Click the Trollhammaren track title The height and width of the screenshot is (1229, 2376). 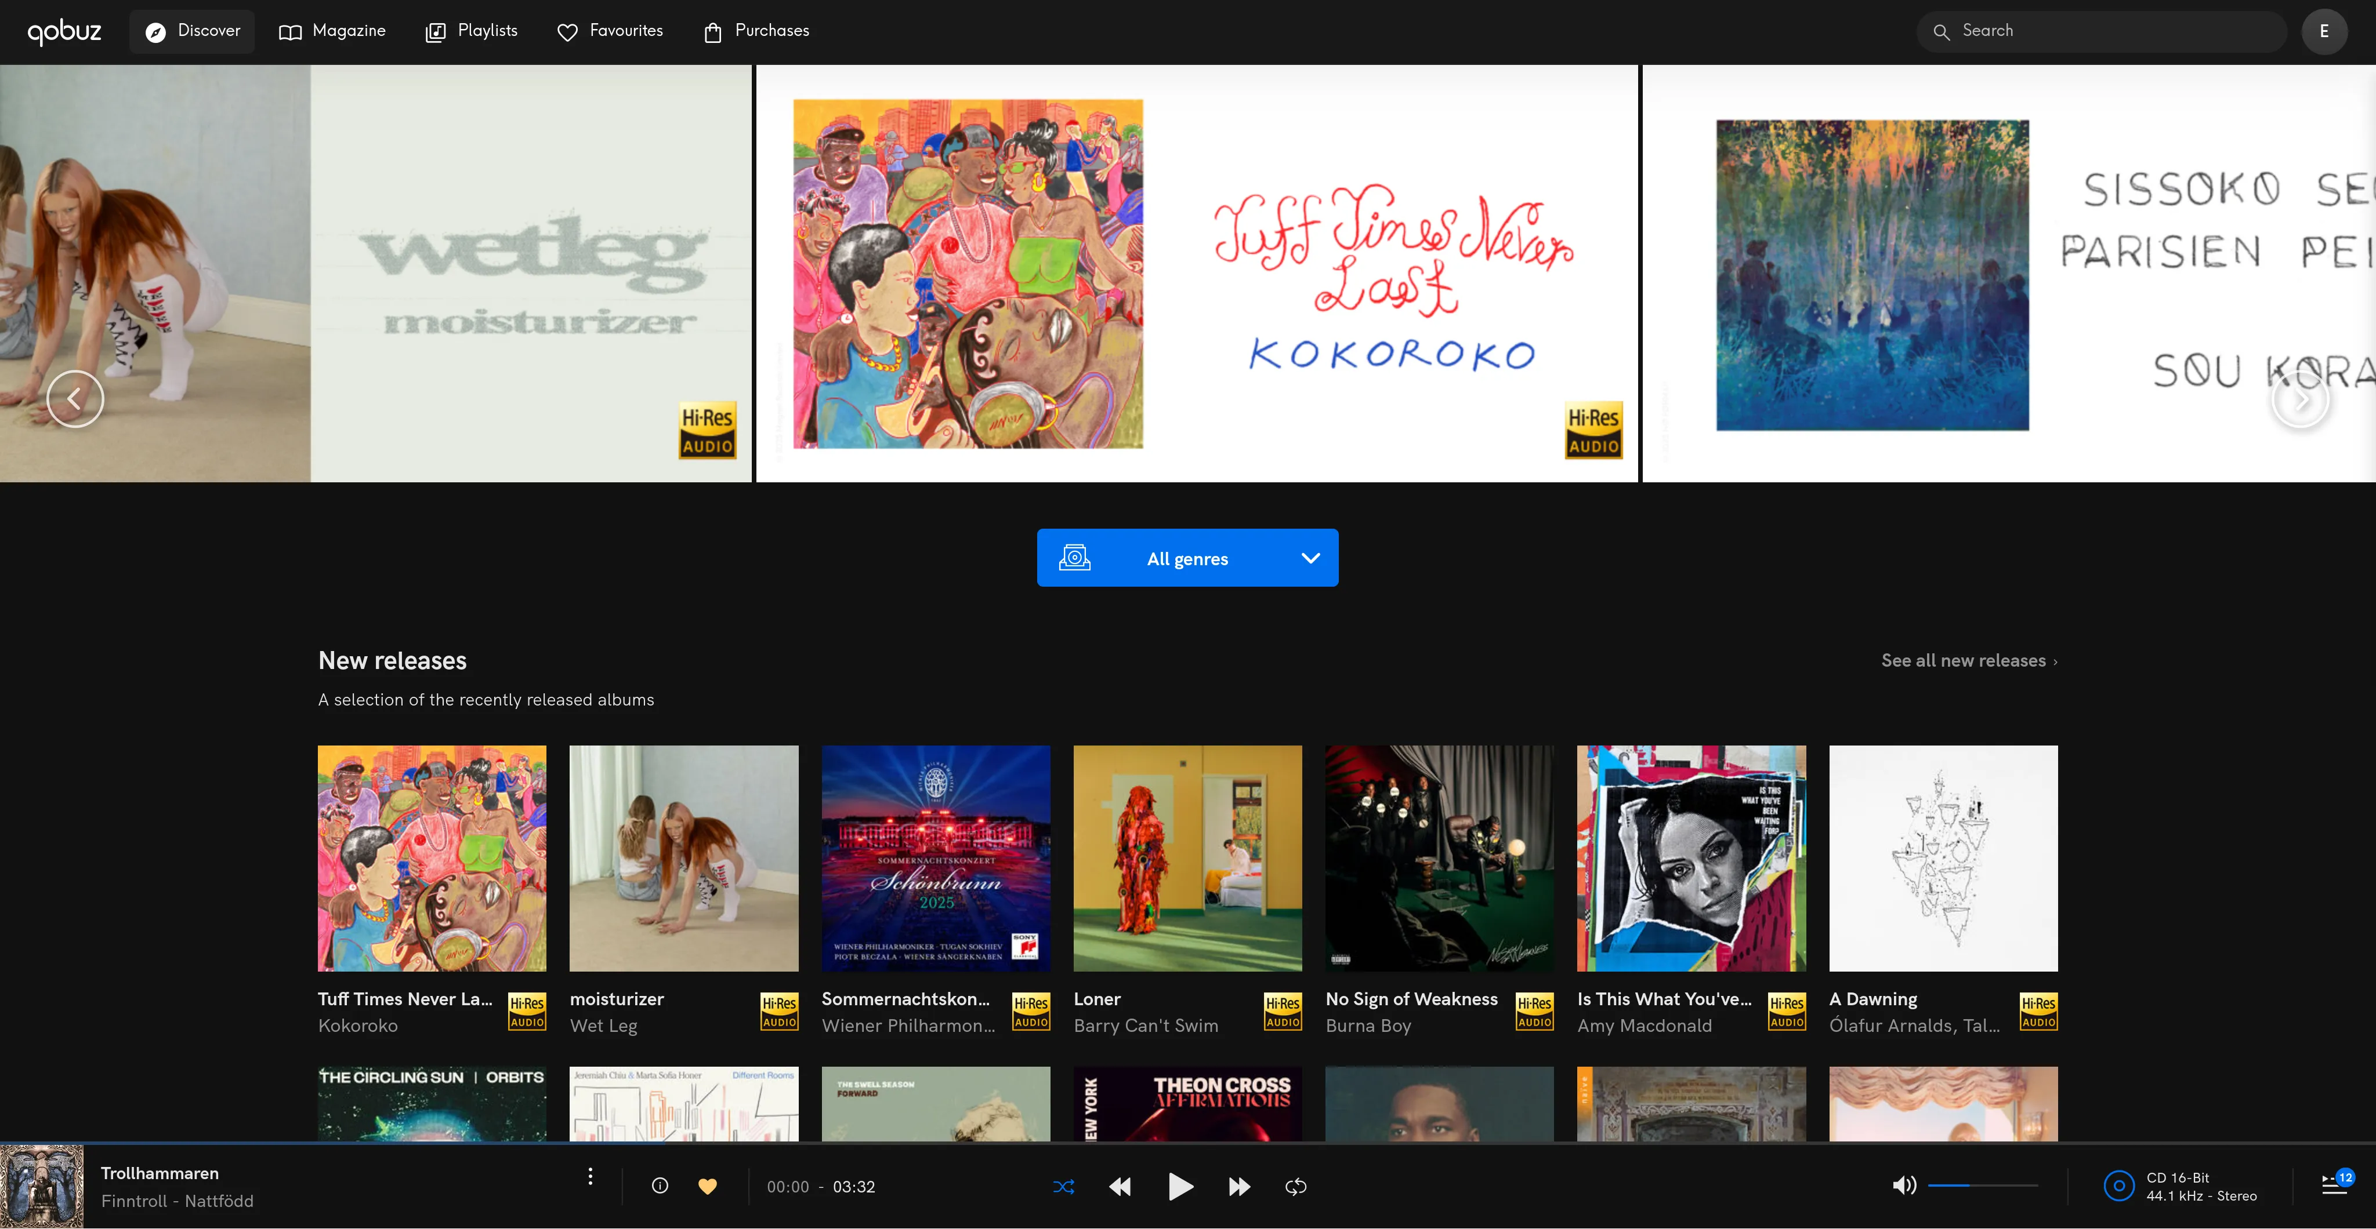tap(160, 1173)
